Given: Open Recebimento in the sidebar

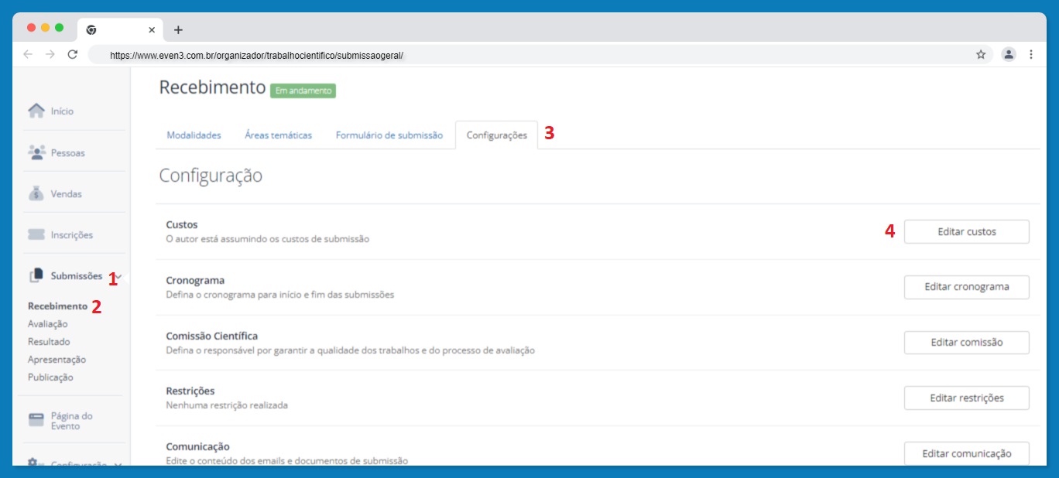Looking at the screenshot, I should (57, 306).
